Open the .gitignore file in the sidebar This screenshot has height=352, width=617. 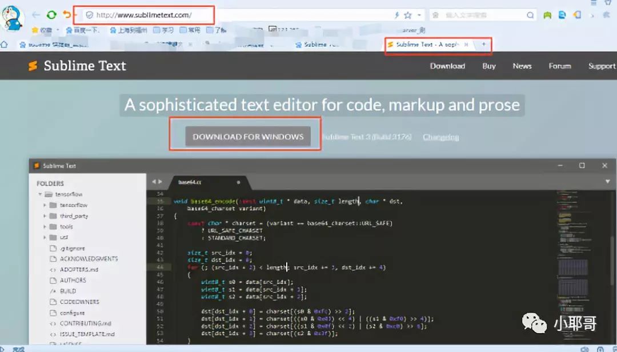point(67,249)
